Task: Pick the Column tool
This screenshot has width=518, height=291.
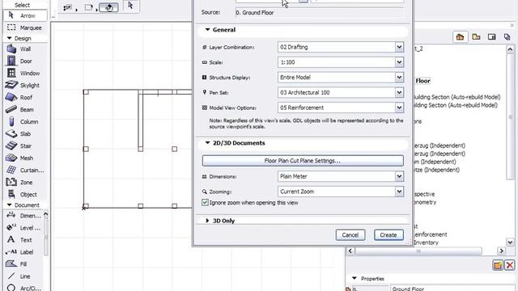Action: point(25,122)
